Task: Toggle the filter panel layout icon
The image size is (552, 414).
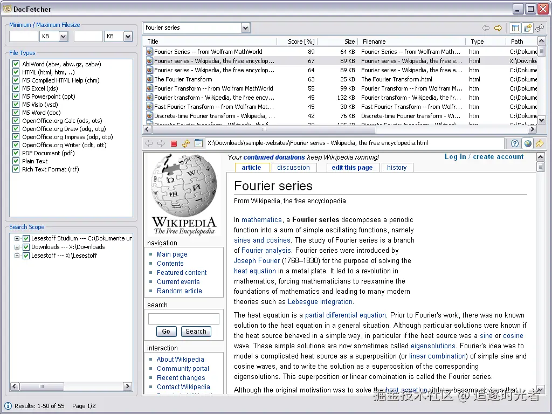Action: [x=514, y=28]
